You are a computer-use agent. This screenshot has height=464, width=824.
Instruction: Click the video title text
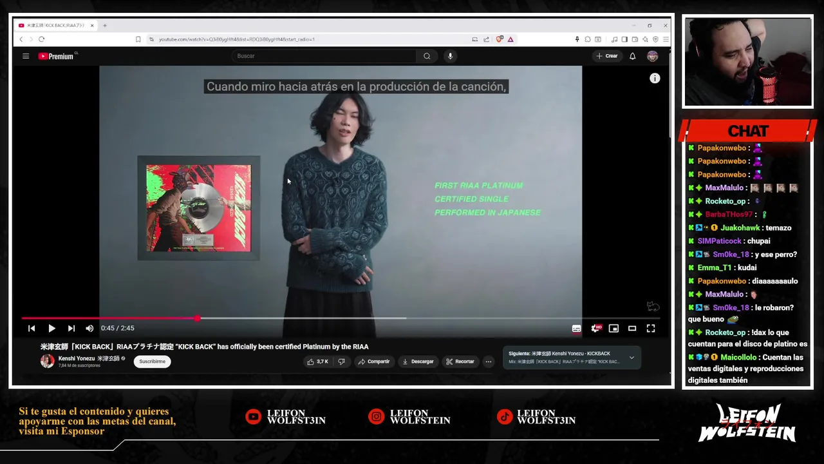[x=205, y=347]
